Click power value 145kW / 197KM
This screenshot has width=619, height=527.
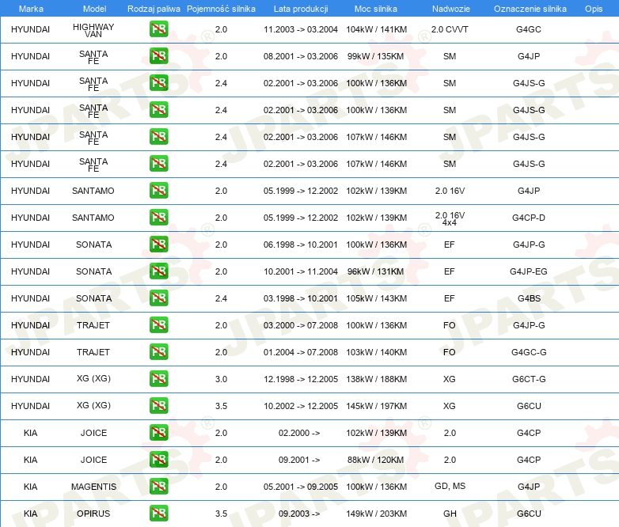point(377,406)
